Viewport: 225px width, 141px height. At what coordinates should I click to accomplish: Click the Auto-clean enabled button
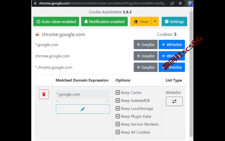(56, 22)
